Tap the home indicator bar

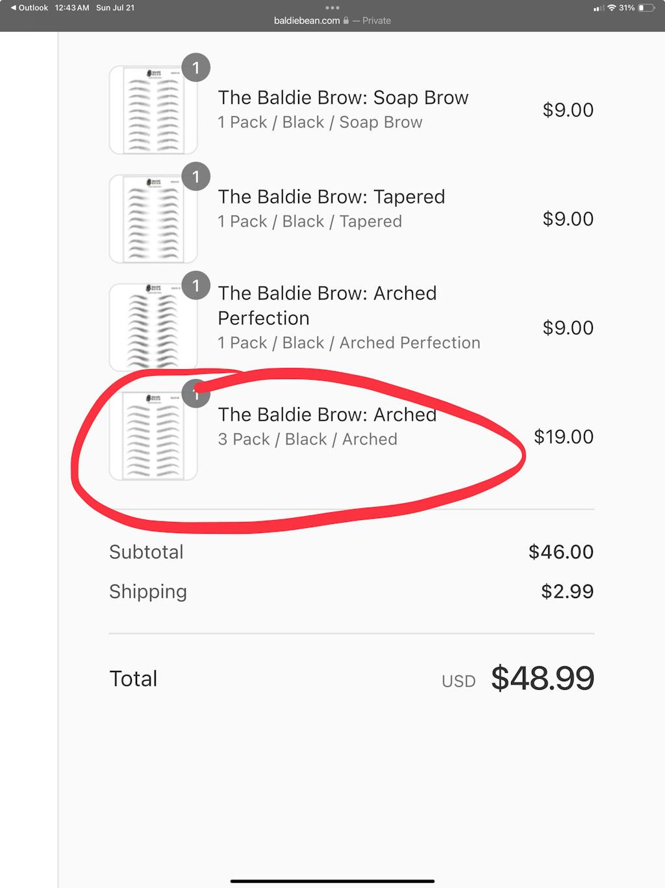[332, 881]
